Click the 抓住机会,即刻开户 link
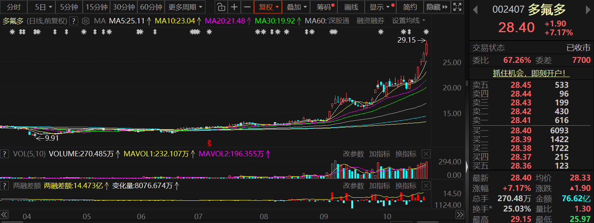The image size is (594, 223). tap(531, 73)
